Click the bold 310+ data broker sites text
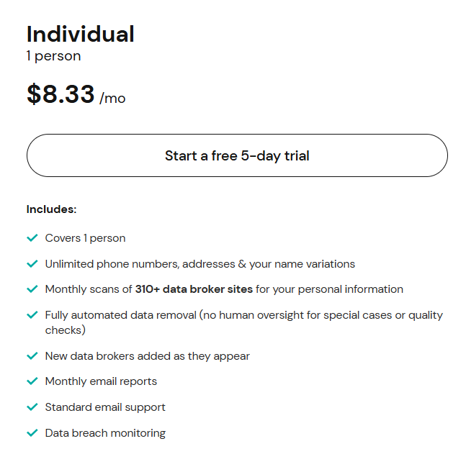 pyautogui.click(x=194, y=289)
